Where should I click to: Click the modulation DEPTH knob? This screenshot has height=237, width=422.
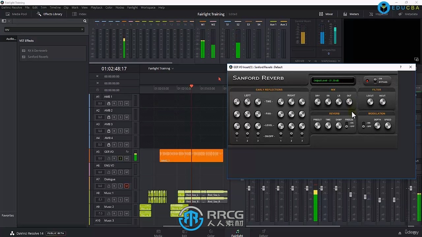[x=377, y=126]
